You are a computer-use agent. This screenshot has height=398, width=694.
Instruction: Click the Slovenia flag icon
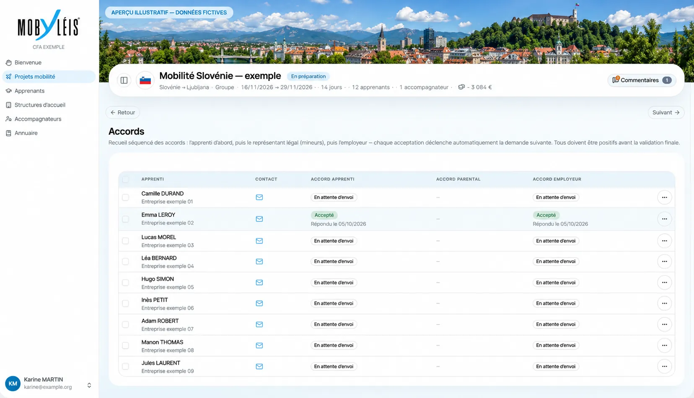point(145,80)
